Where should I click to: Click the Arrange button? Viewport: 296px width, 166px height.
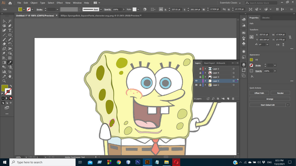(x=270, y=99)
